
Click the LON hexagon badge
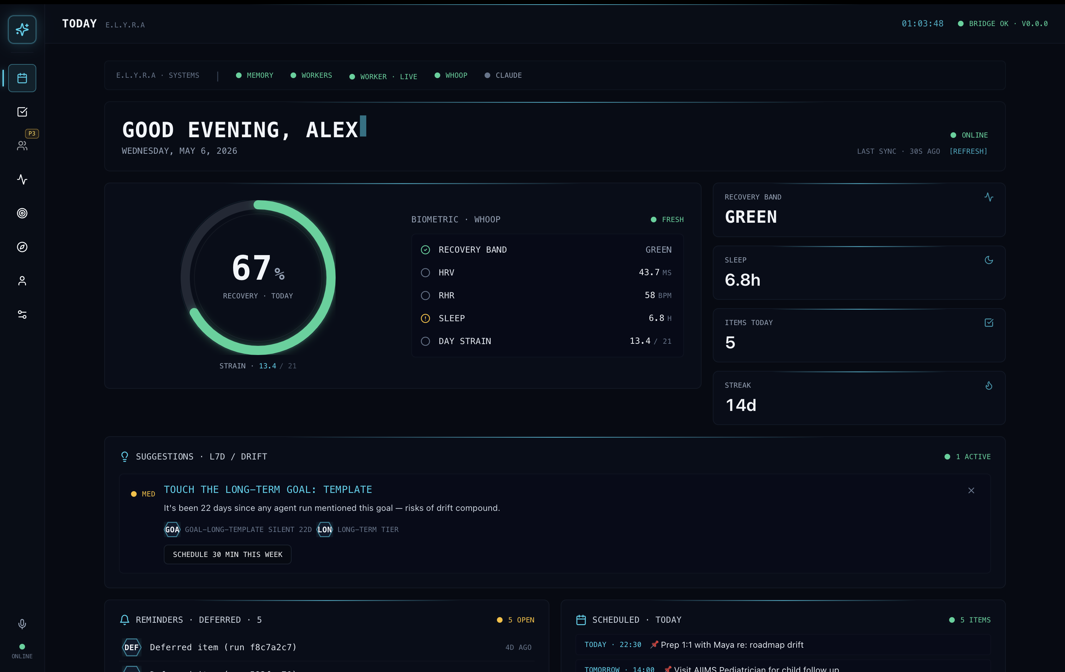tap(325, 529)
